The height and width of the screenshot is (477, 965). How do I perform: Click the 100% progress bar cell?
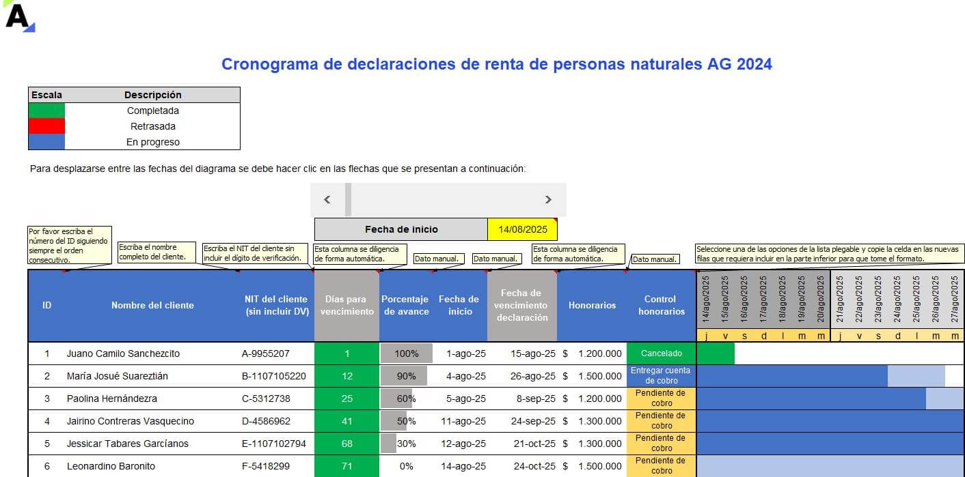pyautogui.click(x=407, y=353)
